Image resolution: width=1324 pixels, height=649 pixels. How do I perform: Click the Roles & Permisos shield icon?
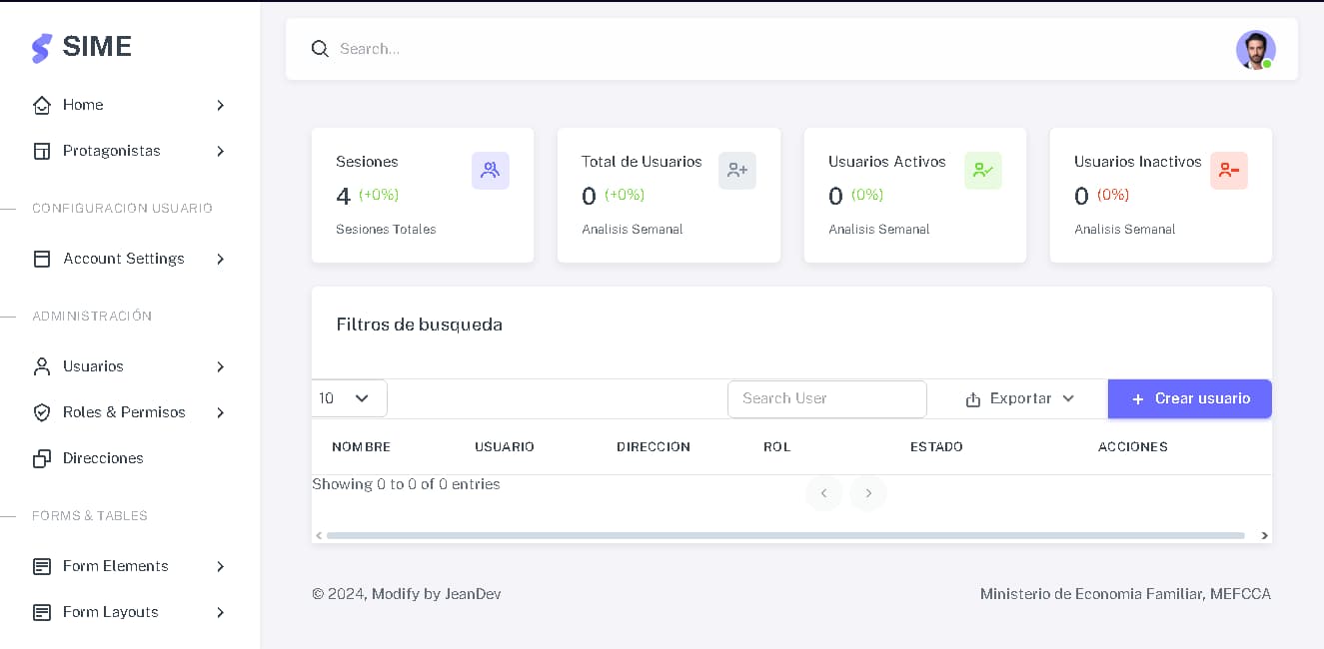[42, 412]
